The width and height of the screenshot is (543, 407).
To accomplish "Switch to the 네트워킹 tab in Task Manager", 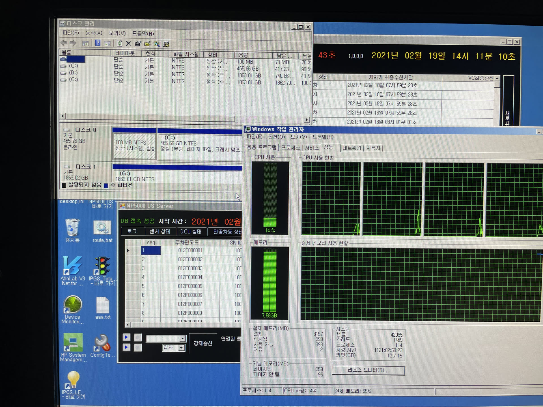I will pos(352,148).
